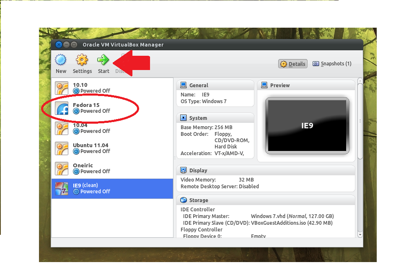Click the General section monitor icon
This screenshot has width=409, height=278.
coord(184,85)
